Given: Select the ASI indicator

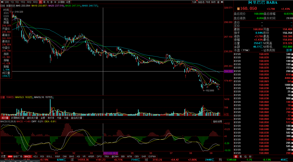Looking at the screenshot, I should pos(78,156).
